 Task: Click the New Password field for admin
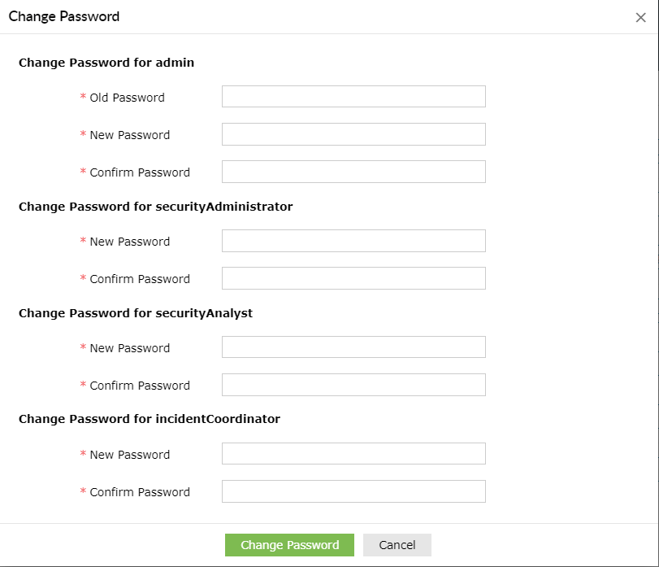[x=353, y=133]
